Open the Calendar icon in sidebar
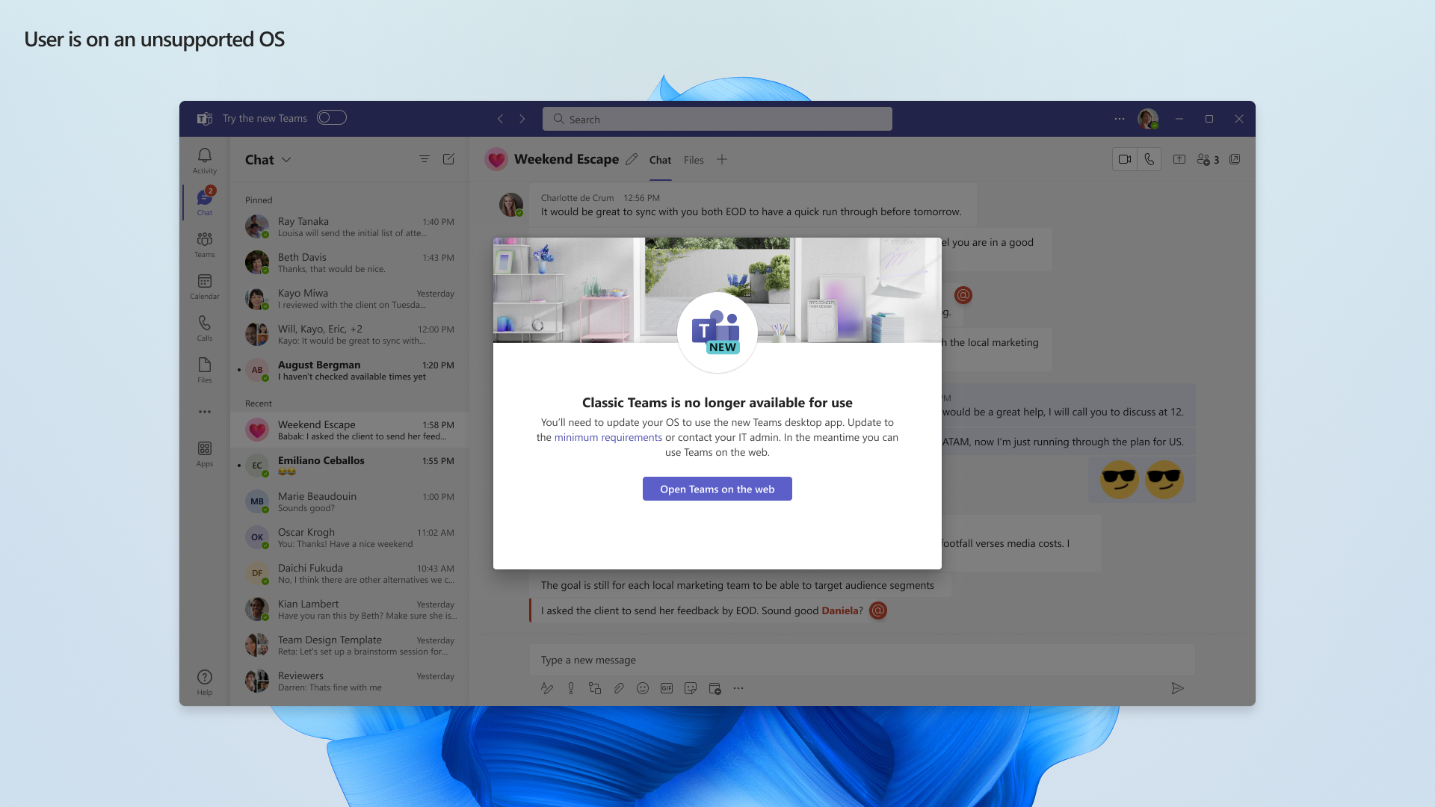 coord(204,285)
